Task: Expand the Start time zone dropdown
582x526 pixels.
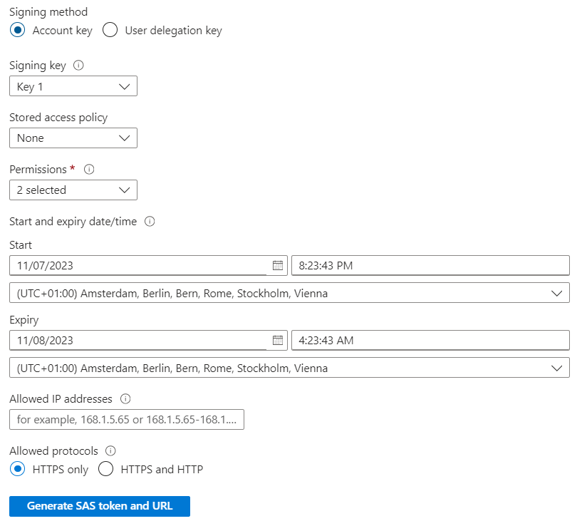Action: click(x=289, y=293)
